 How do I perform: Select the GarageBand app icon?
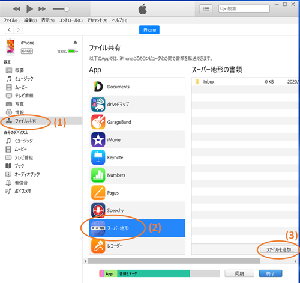[98, 122]
